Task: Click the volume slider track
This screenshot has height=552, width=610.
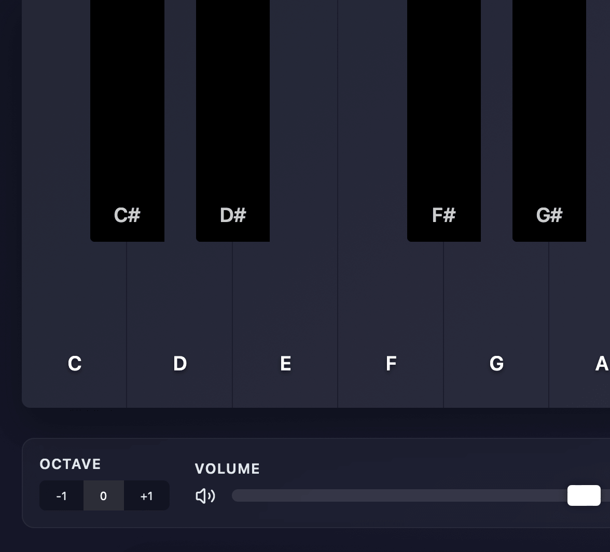Action: click(421, 495)
